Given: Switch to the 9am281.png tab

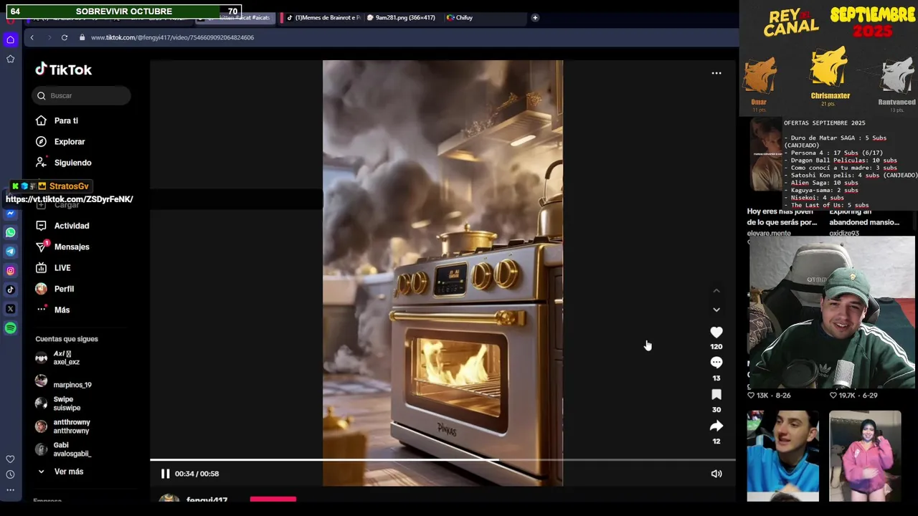Looking at the screenshot, I should 401,17.
